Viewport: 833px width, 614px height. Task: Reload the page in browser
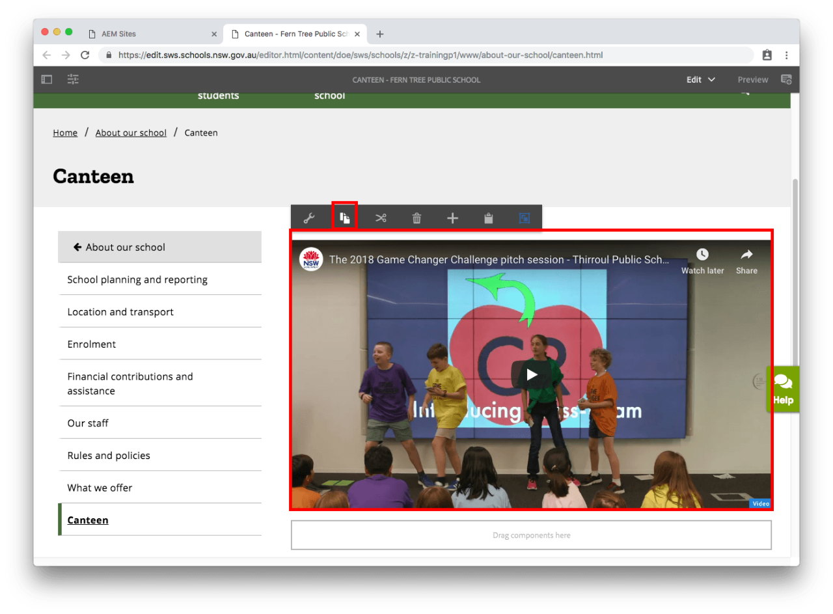click(x=85, y=55)
